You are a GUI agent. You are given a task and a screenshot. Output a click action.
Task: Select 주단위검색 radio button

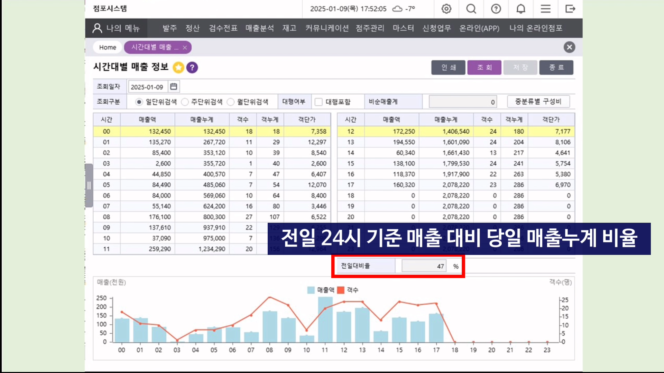point(185,102)
